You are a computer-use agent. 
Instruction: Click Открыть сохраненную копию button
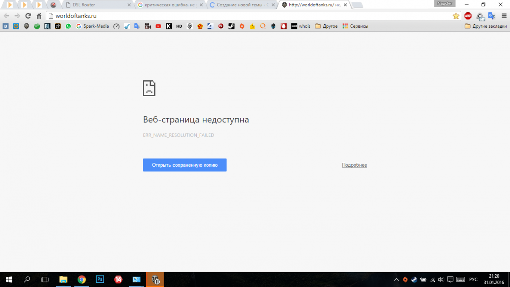pos(184,165)
